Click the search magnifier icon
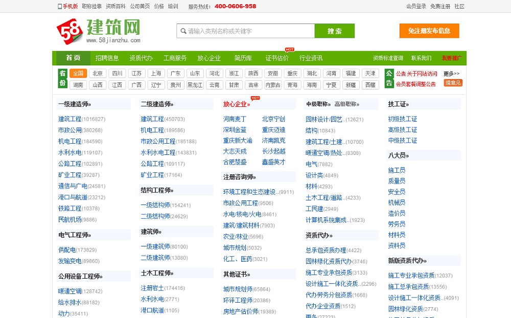Viewport: 511px width, 318px height. point(183,31)
